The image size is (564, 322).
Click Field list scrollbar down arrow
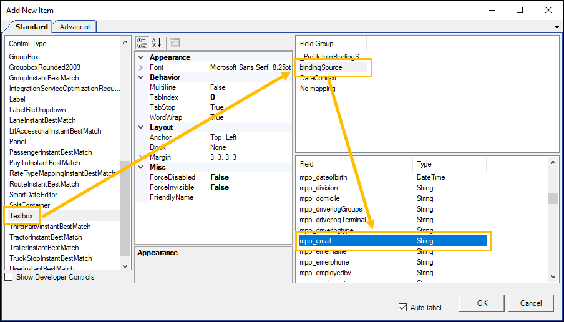coord(553,277)
